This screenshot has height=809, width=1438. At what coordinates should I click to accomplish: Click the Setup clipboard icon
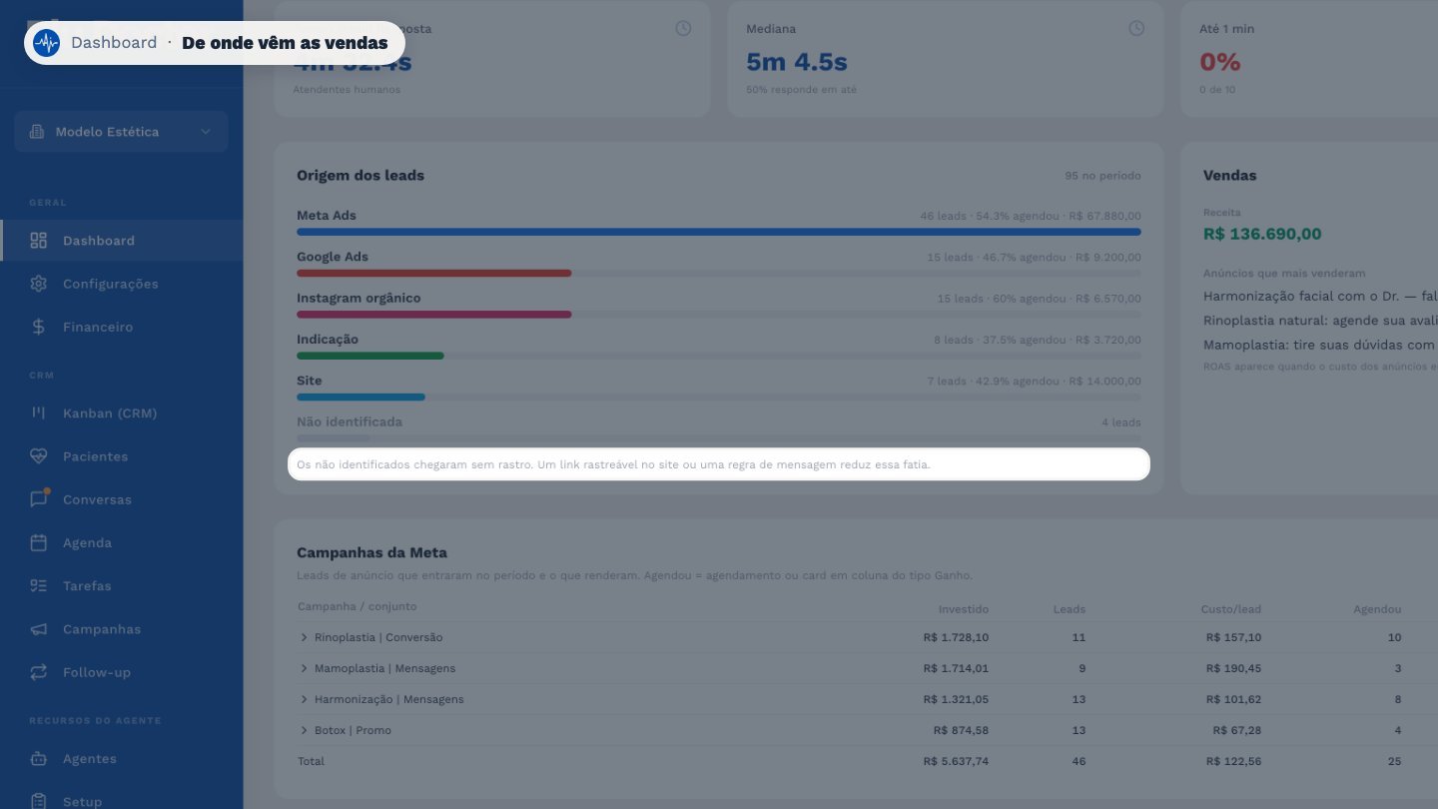39,801
